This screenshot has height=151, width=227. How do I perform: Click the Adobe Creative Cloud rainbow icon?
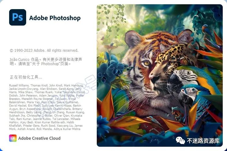point(13,138)
